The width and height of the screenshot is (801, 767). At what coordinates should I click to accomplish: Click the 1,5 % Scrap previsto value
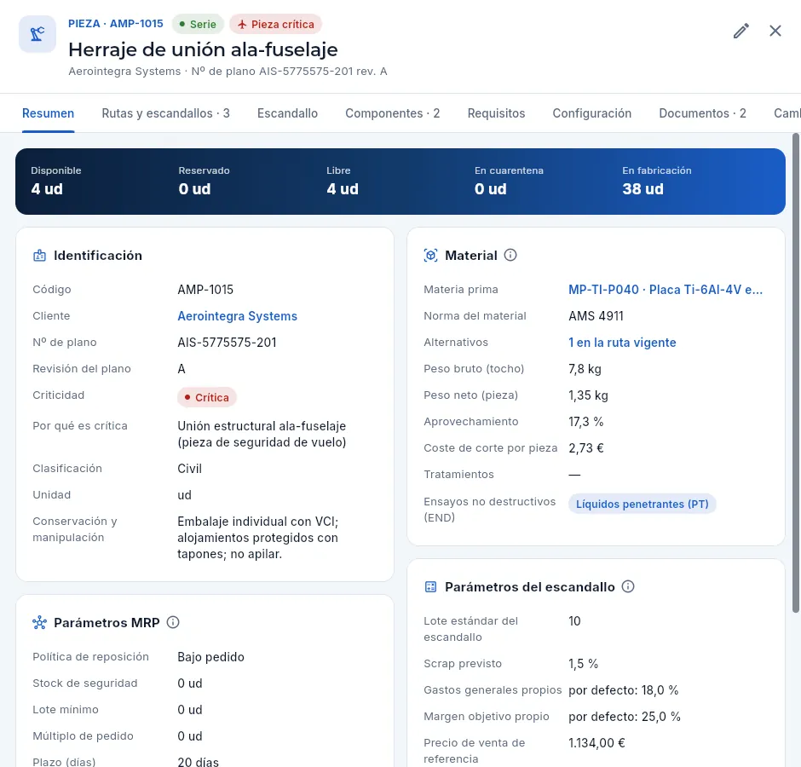coord(584,664)
